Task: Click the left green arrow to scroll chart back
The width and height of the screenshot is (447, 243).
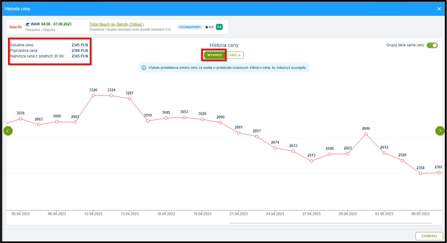Action: 8,131
